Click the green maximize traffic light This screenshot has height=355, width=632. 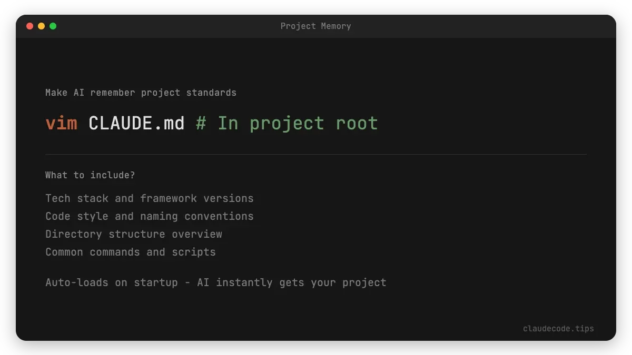(53, 25)
